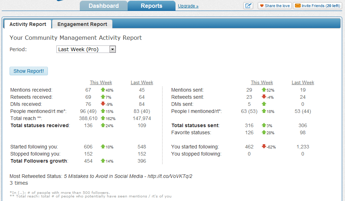Click red down arrow for DMs received
The width and height of the screenshot is (345, 201).
pos(103,104)
